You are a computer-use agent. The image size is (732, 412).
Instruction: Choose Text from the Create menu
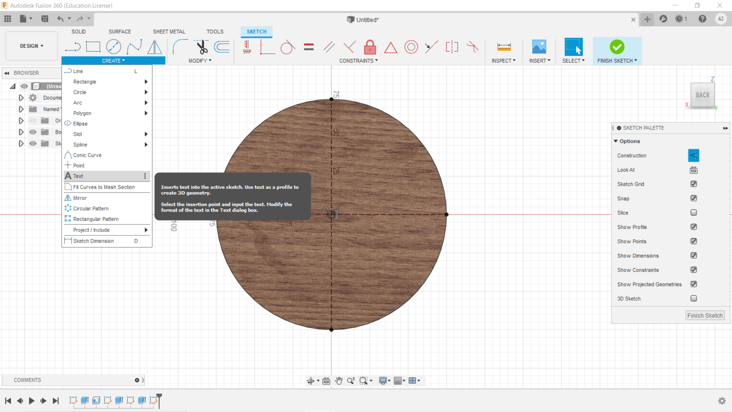click(x=79, y=176)
